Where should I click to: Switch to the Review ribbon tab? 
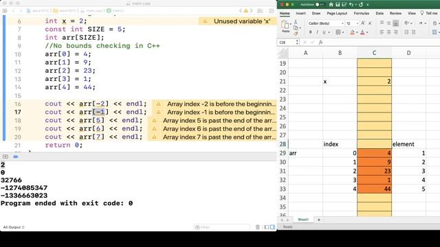395,13
